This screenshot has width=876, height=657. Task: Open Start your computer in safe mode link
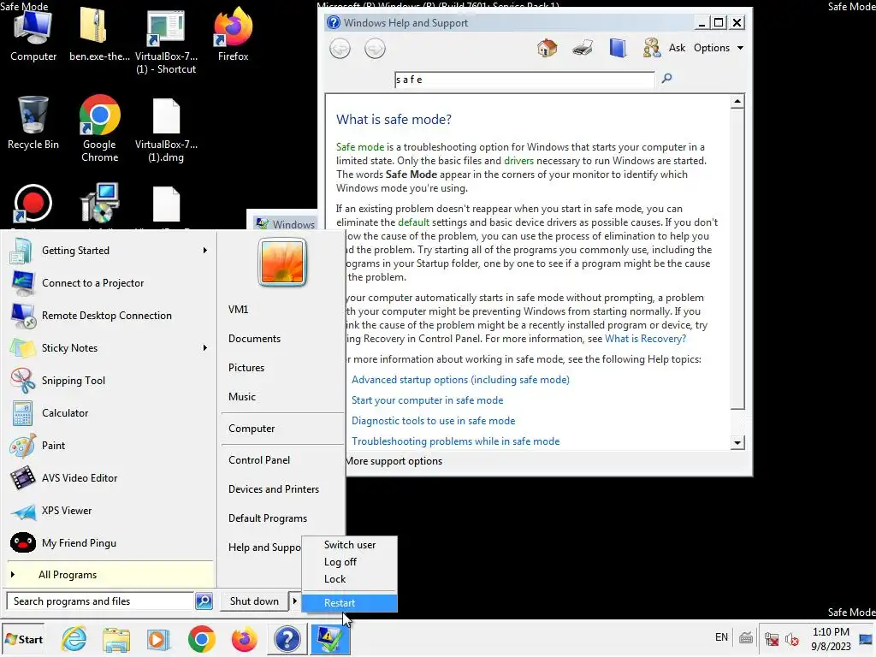(428, 400)
